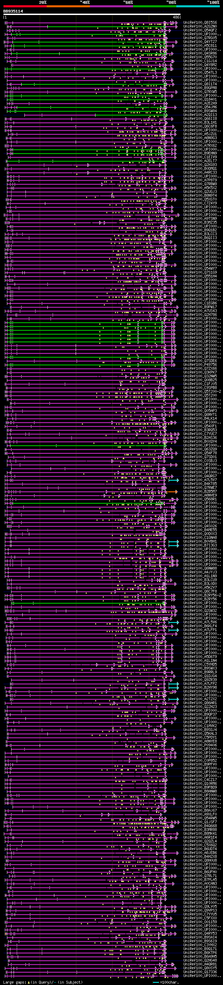Open hit UniRef100_Q7RG05
The height and width of the screenshot is (985, 223).
[200, 38]
